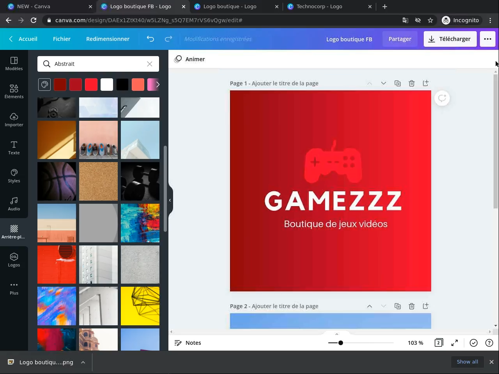Open the Éléments panel

14,92
